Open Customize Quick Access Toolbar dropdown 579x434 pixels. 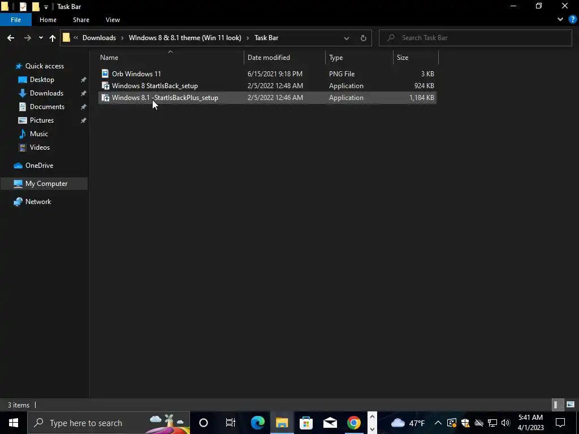(46, 7)
